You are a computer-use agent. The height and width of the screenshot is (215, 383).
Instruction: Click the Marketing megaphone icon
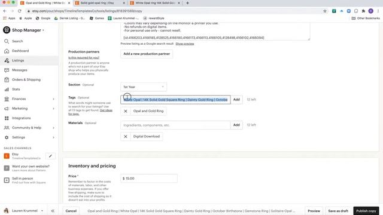coord(7,109)
